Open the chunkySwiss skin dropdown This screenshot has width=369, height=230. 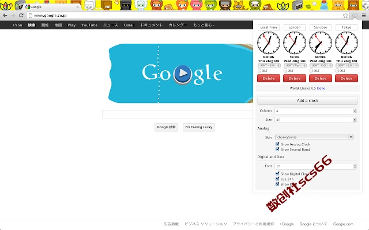coord(314,137)
